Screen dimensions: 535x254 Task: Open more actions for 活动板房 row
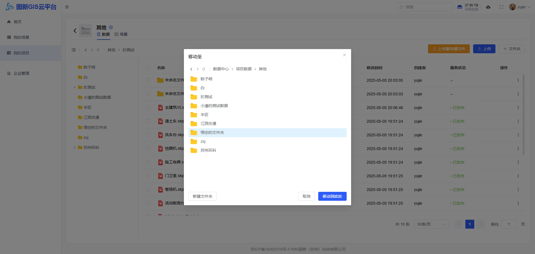pyautogui.click(x=518, y=203)
